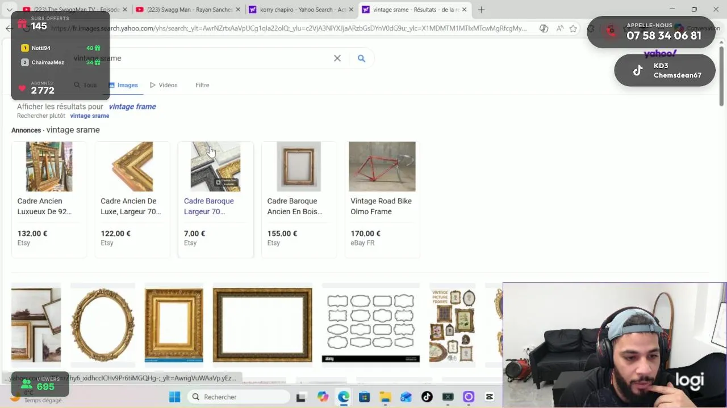727x408 pixels.
Task: Select the Images search tab
Action: (123, 85)
